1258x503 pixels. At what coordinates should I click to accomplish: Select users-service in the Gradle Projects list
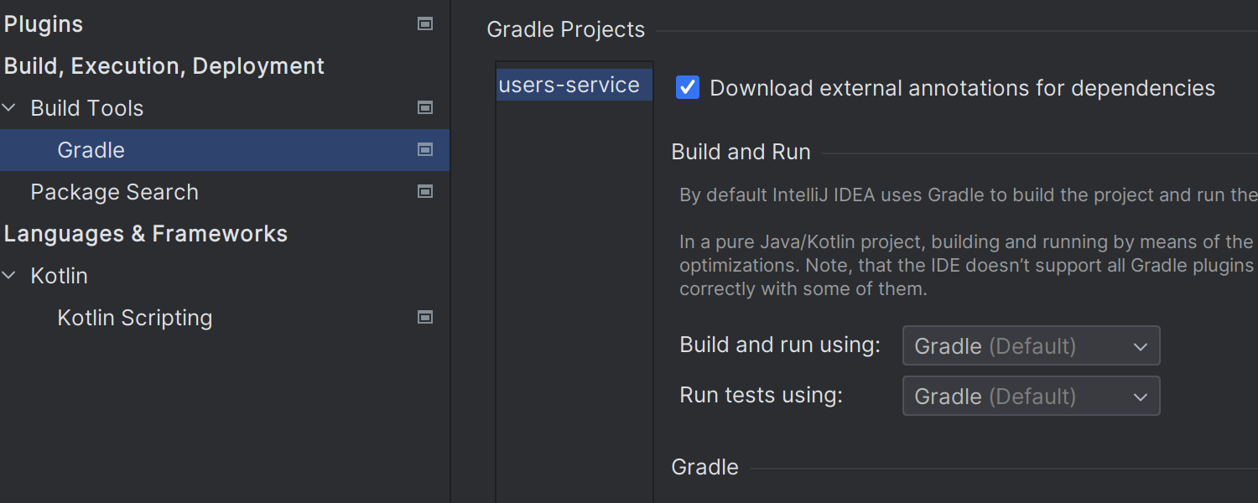tap(569, 86)
